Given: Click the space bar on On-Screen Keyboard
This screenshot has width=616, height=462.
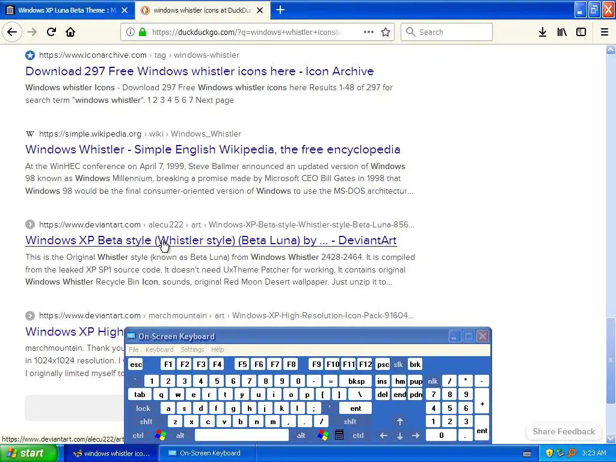Looking at the screenshot, I should click(242, 436).
